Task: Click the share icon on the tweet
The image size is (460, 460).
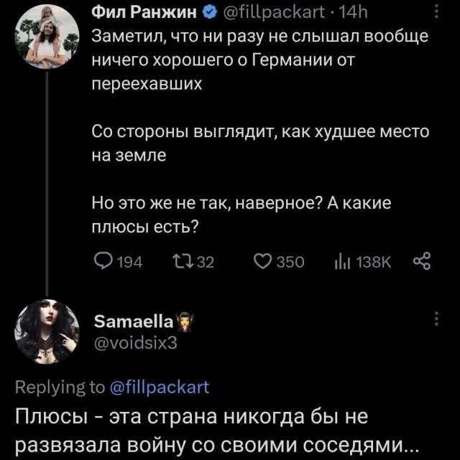Action: (x=422, y=262)
